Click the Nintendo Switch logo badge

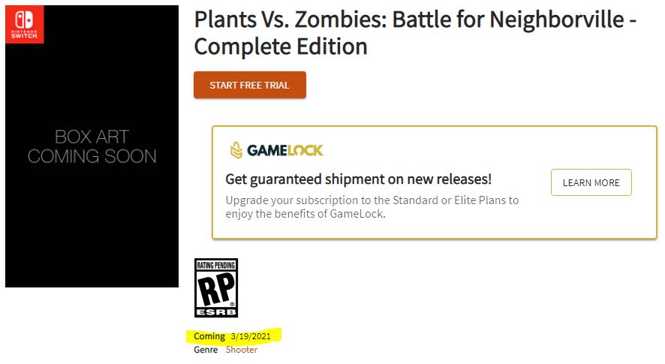point(24,23)
